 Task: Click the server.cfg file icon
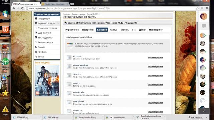point(69,58)
